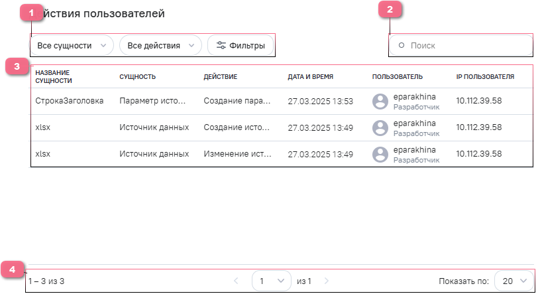Click the filter sliders icon in Фильтры
This screenshot has width=536, height=294.
(221, 46)
